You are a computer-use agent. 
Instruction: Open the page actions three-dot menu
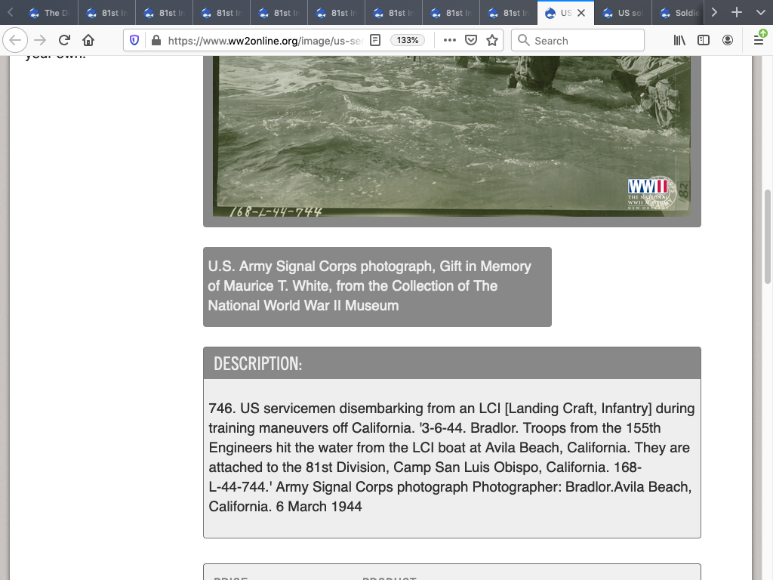[449, 40]
